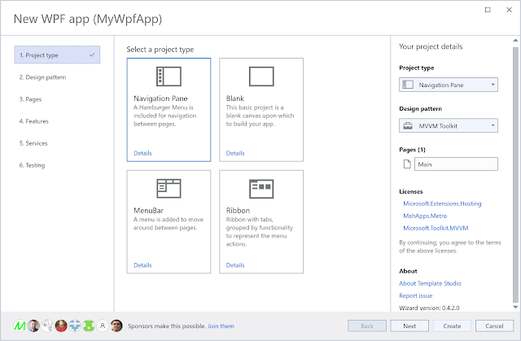Image resolution: width=521 pixels, height=341 pixels.
Task: Click Join them sponsors link
Action: [x=221, y=326]
